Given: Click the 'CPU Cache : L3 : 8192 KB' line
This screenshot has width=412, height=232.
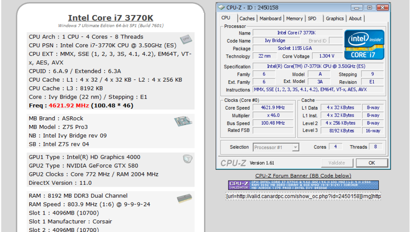Looking at the screenshot, I should click(x=66, y=88).
